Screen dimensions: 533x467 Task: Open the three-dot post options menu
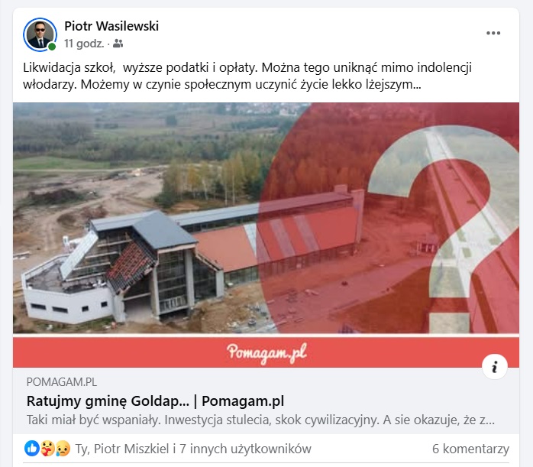point(493,33)
